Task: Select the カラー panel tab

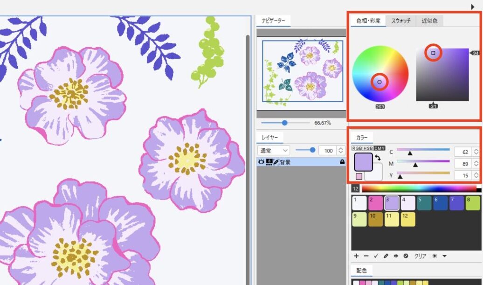Action: [x=362, y=138]
